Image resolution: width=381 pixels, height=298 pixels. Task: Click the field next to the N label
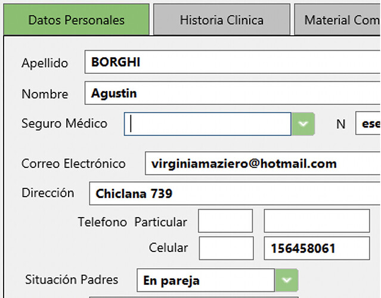[x=368, y=123]
